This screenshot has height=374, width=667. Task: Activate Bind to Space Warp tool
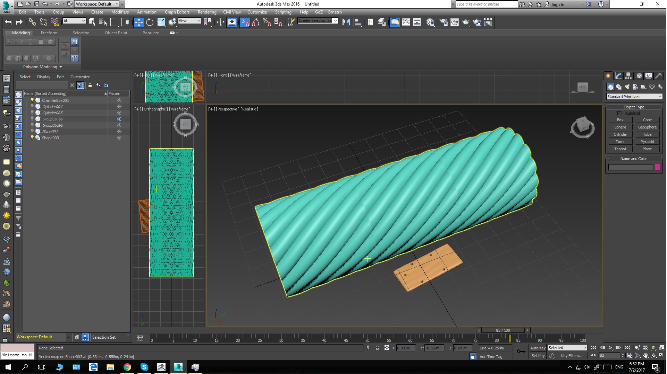(x=55, y=22)
